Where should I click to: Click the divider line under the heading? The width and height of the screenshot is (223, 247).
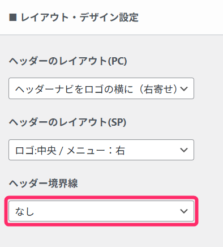click(x=111, y=35)
